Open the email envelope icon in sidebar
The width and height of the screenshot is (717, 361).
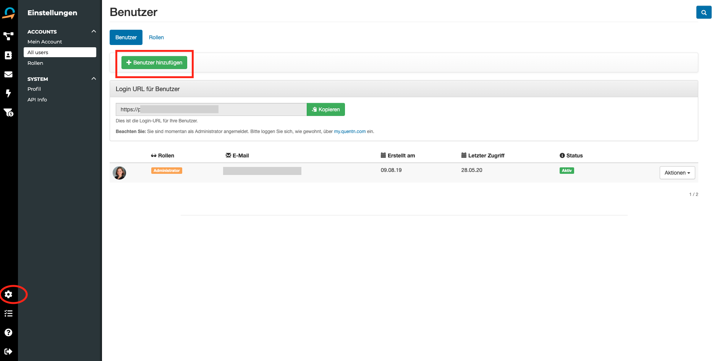pos(8,74)
